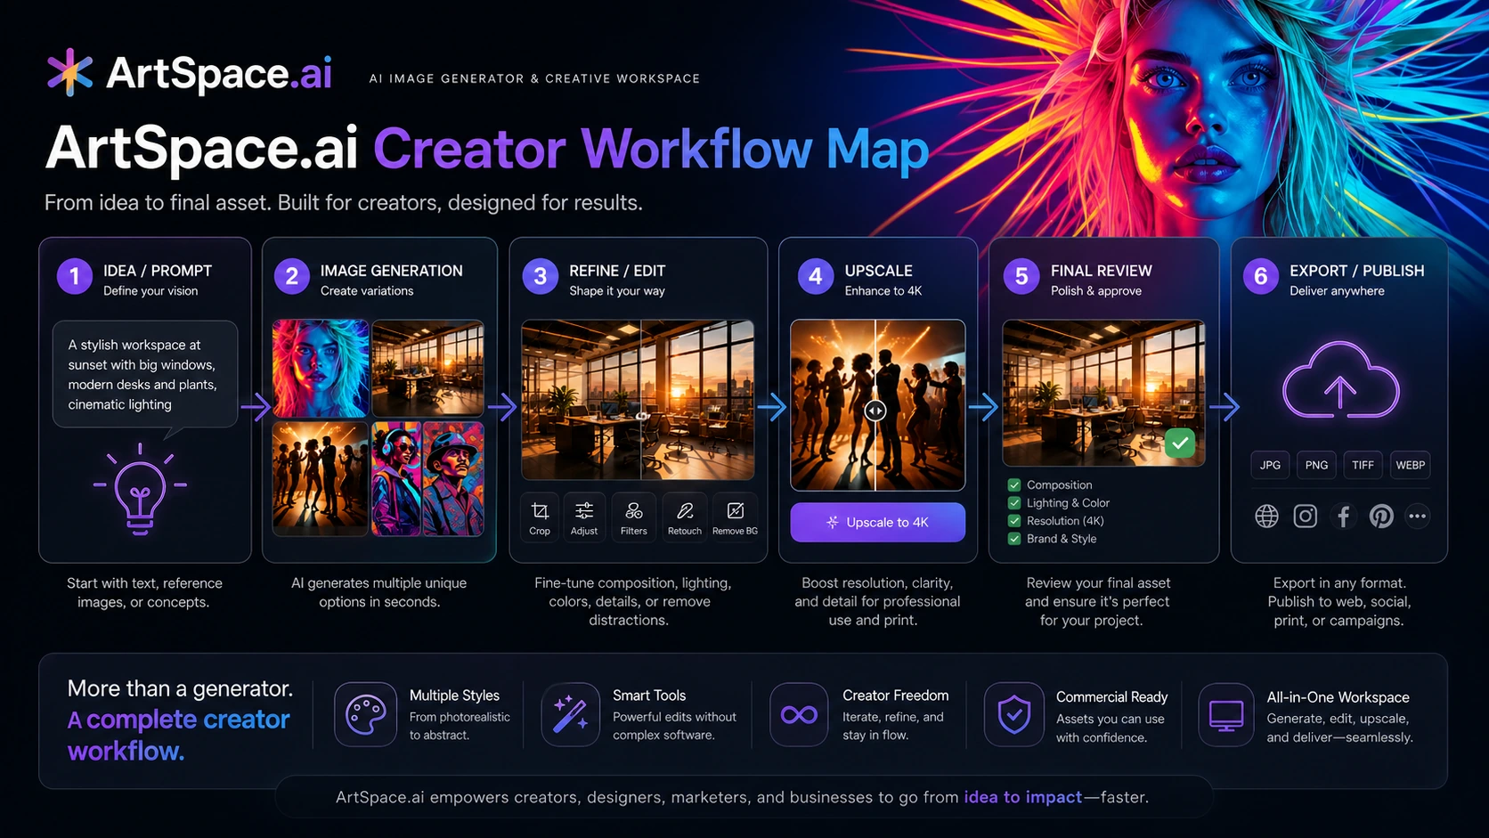Select the neon woman portrait variation
Screen dimensions: 1489x838
coord(321,369)
